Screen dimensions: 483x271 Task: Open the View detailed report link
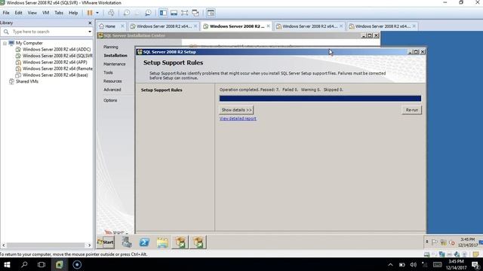tap(238, 119)
